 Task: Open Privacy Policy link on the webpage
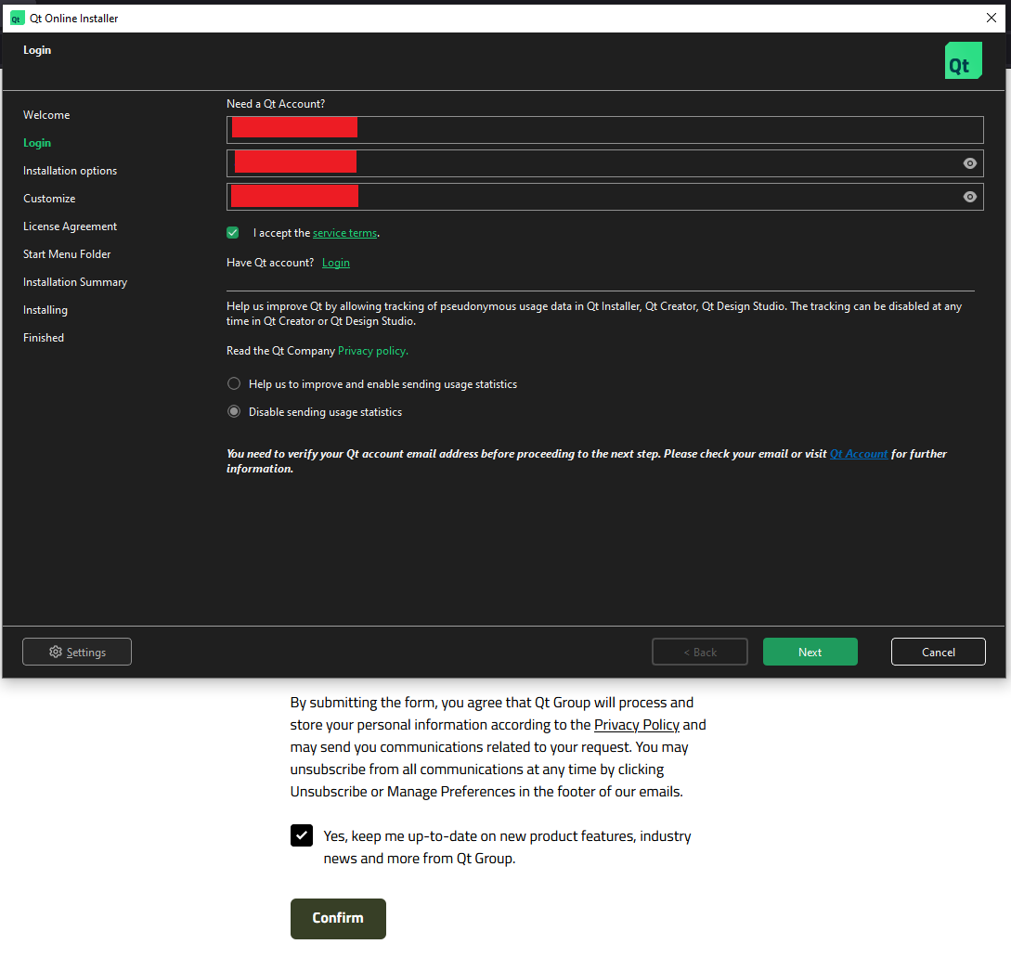tap(636, 725)
